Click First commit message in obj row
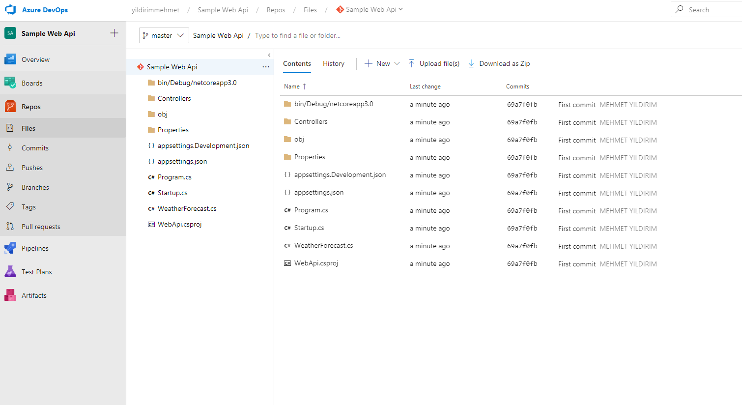 click(577, 140)
